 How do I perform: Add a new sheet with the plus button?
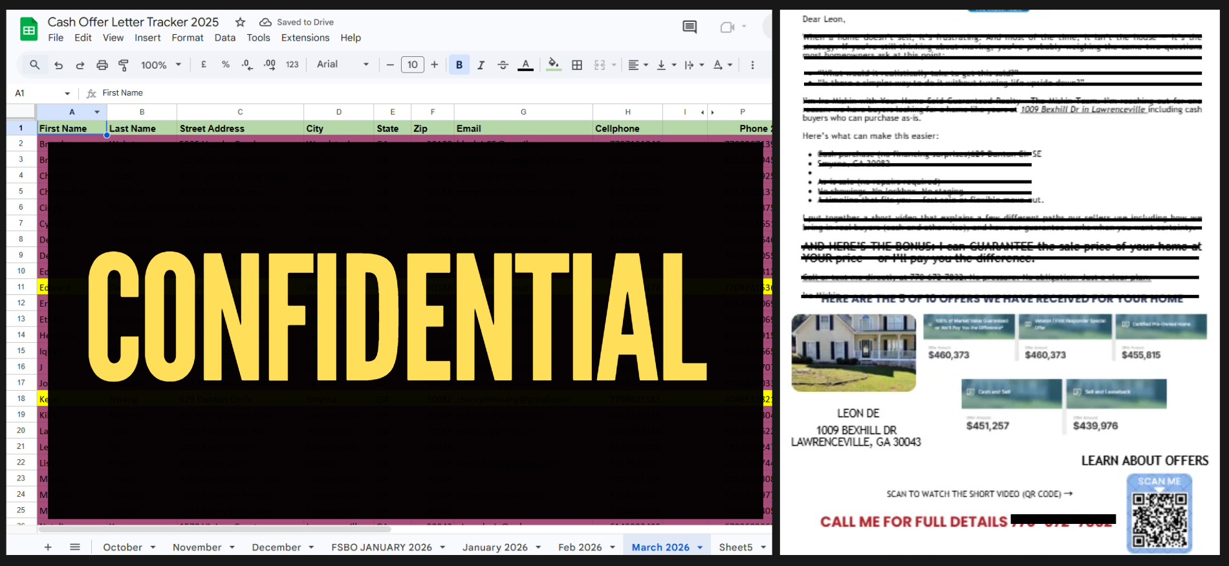click(x=48, y=547)
